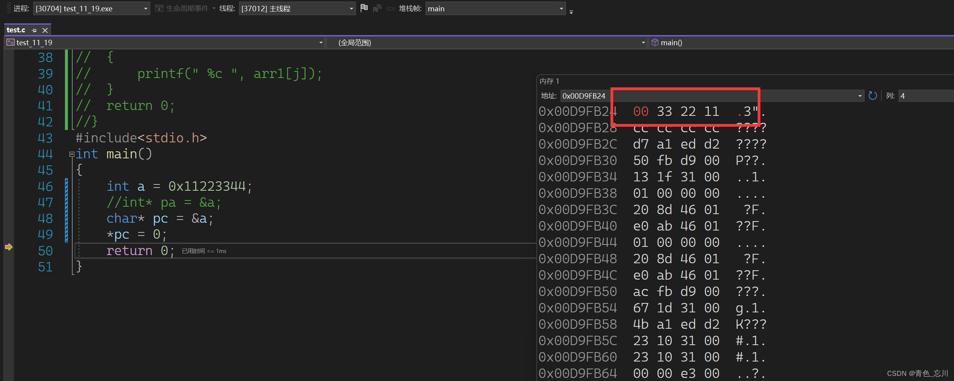The width and height of the screenshot is (954, 381).
Task: Click the 'return 0;' statement on line 50
Action: click(x=141, y=251)
